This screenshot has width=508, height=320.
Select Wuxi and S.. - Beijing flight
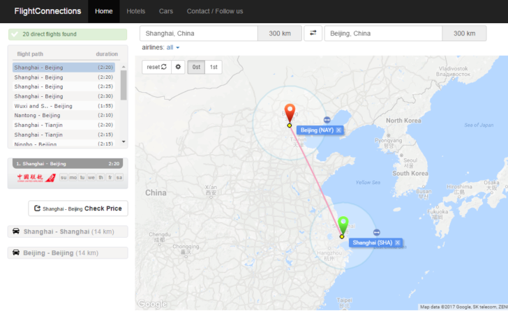[x=63, y=106]
